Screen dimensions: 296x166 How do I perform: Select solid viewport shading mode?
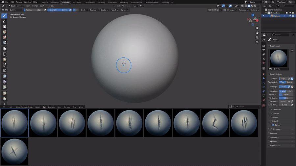(x=249, y=6)
